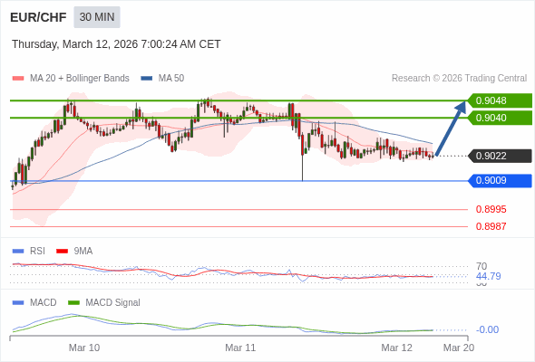Click the MACD Signal legend label
This screenshot has height=362, width=535.
pyautogui.click(x=113, y=303)
